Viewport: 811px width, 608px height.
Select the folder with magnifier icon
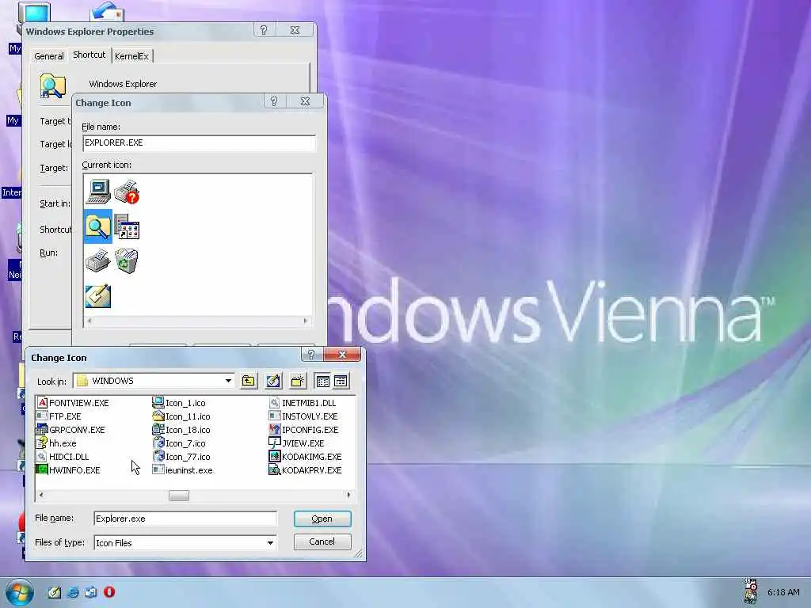point(97,226)
